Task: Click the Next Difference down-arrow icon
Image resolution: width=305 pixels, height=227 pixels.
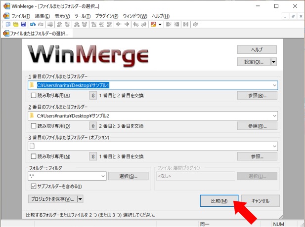Action: pyautogui.click(x=59, y=24)
